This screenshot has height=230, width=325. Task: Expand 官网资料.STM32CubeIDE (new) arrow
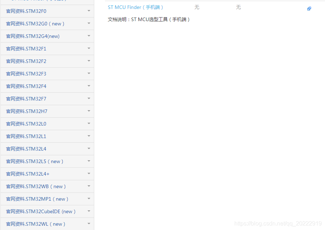[89, 211]
